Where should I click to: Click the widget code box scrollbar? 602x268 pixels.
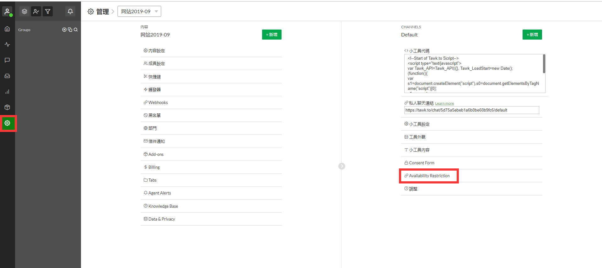point(544,64)
